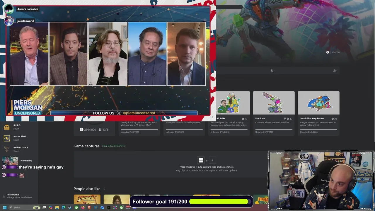Open Brave browser from the taskbar
The width and height of the screenshot is (375, 211).
coord(89,207)
